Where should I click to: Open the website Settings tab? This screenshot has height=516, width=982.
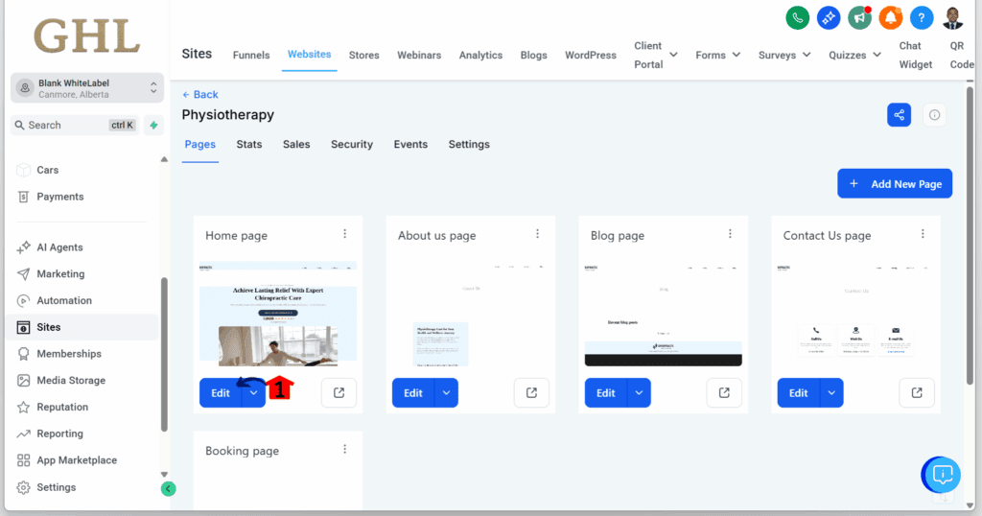click(469, 144)
